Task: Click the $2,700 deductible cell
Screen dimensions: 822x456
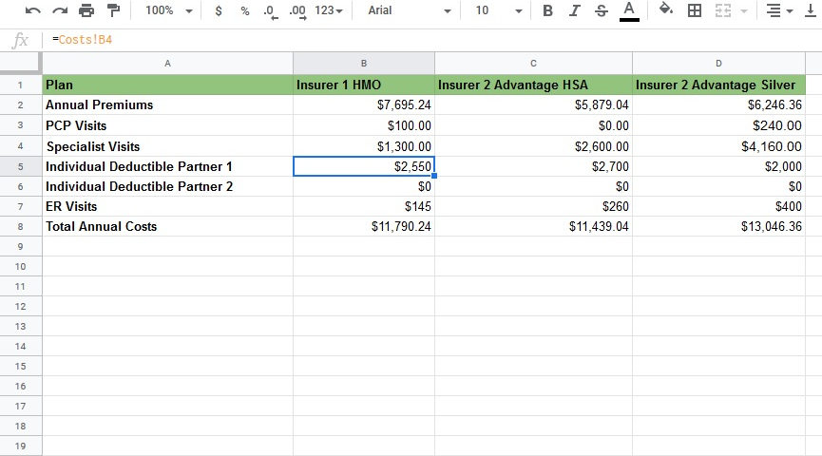Action: (534, 166)
